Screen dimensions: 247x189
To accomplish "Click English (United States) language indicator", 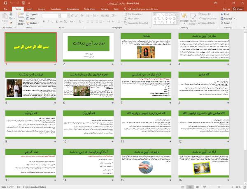I will (x=35, y=187).
